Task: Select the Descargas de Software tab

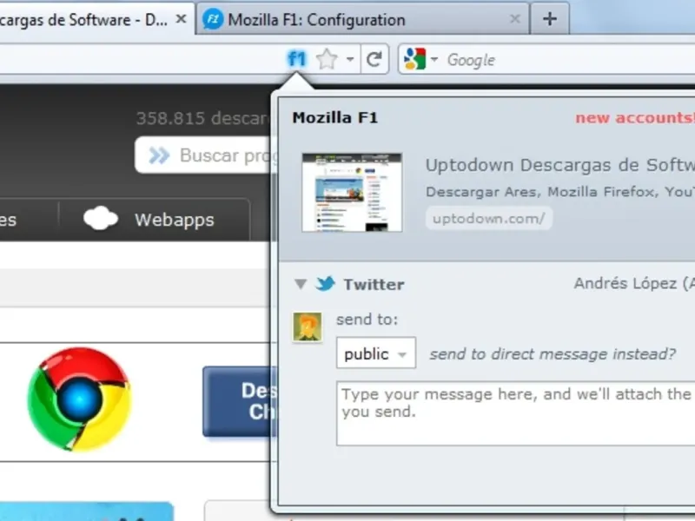Action: click(x=96, y=19)
